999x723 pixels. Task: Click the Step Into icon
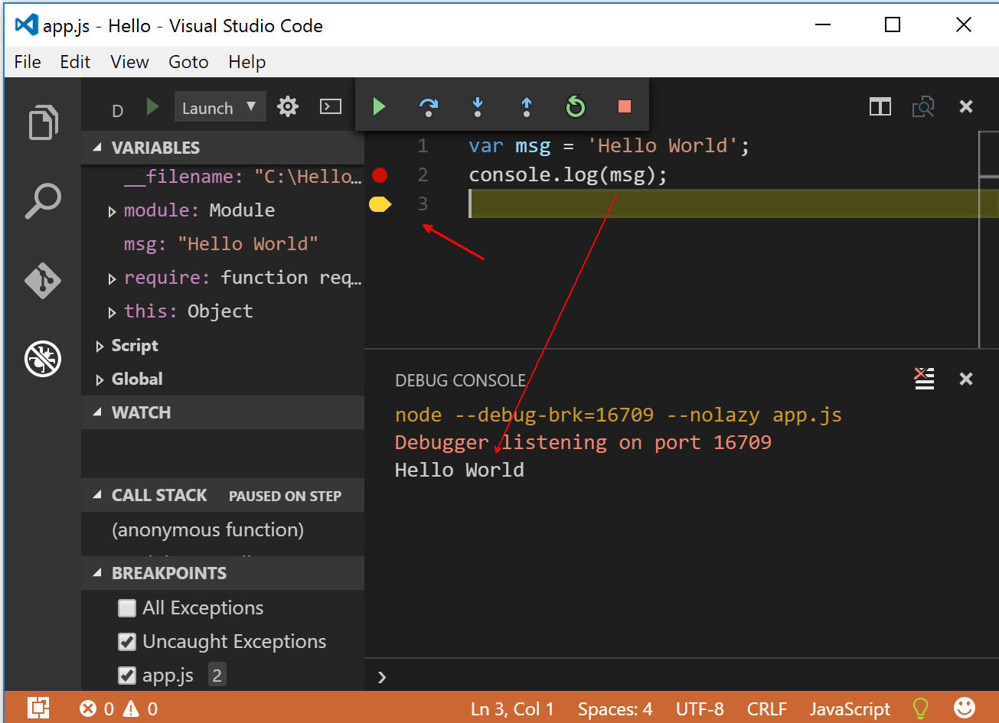[477, 106]
